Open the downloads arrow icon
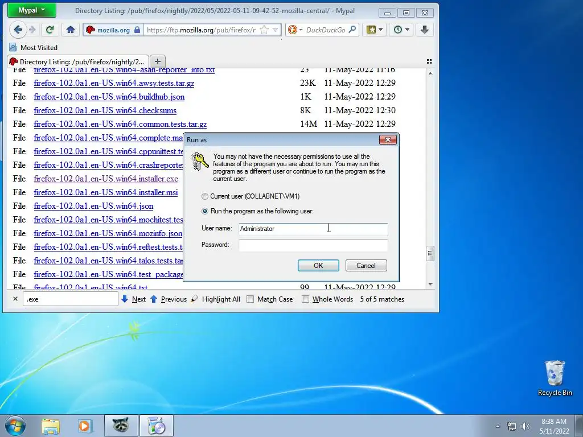Viewport: 583px width, 437px height. [425, 30]
